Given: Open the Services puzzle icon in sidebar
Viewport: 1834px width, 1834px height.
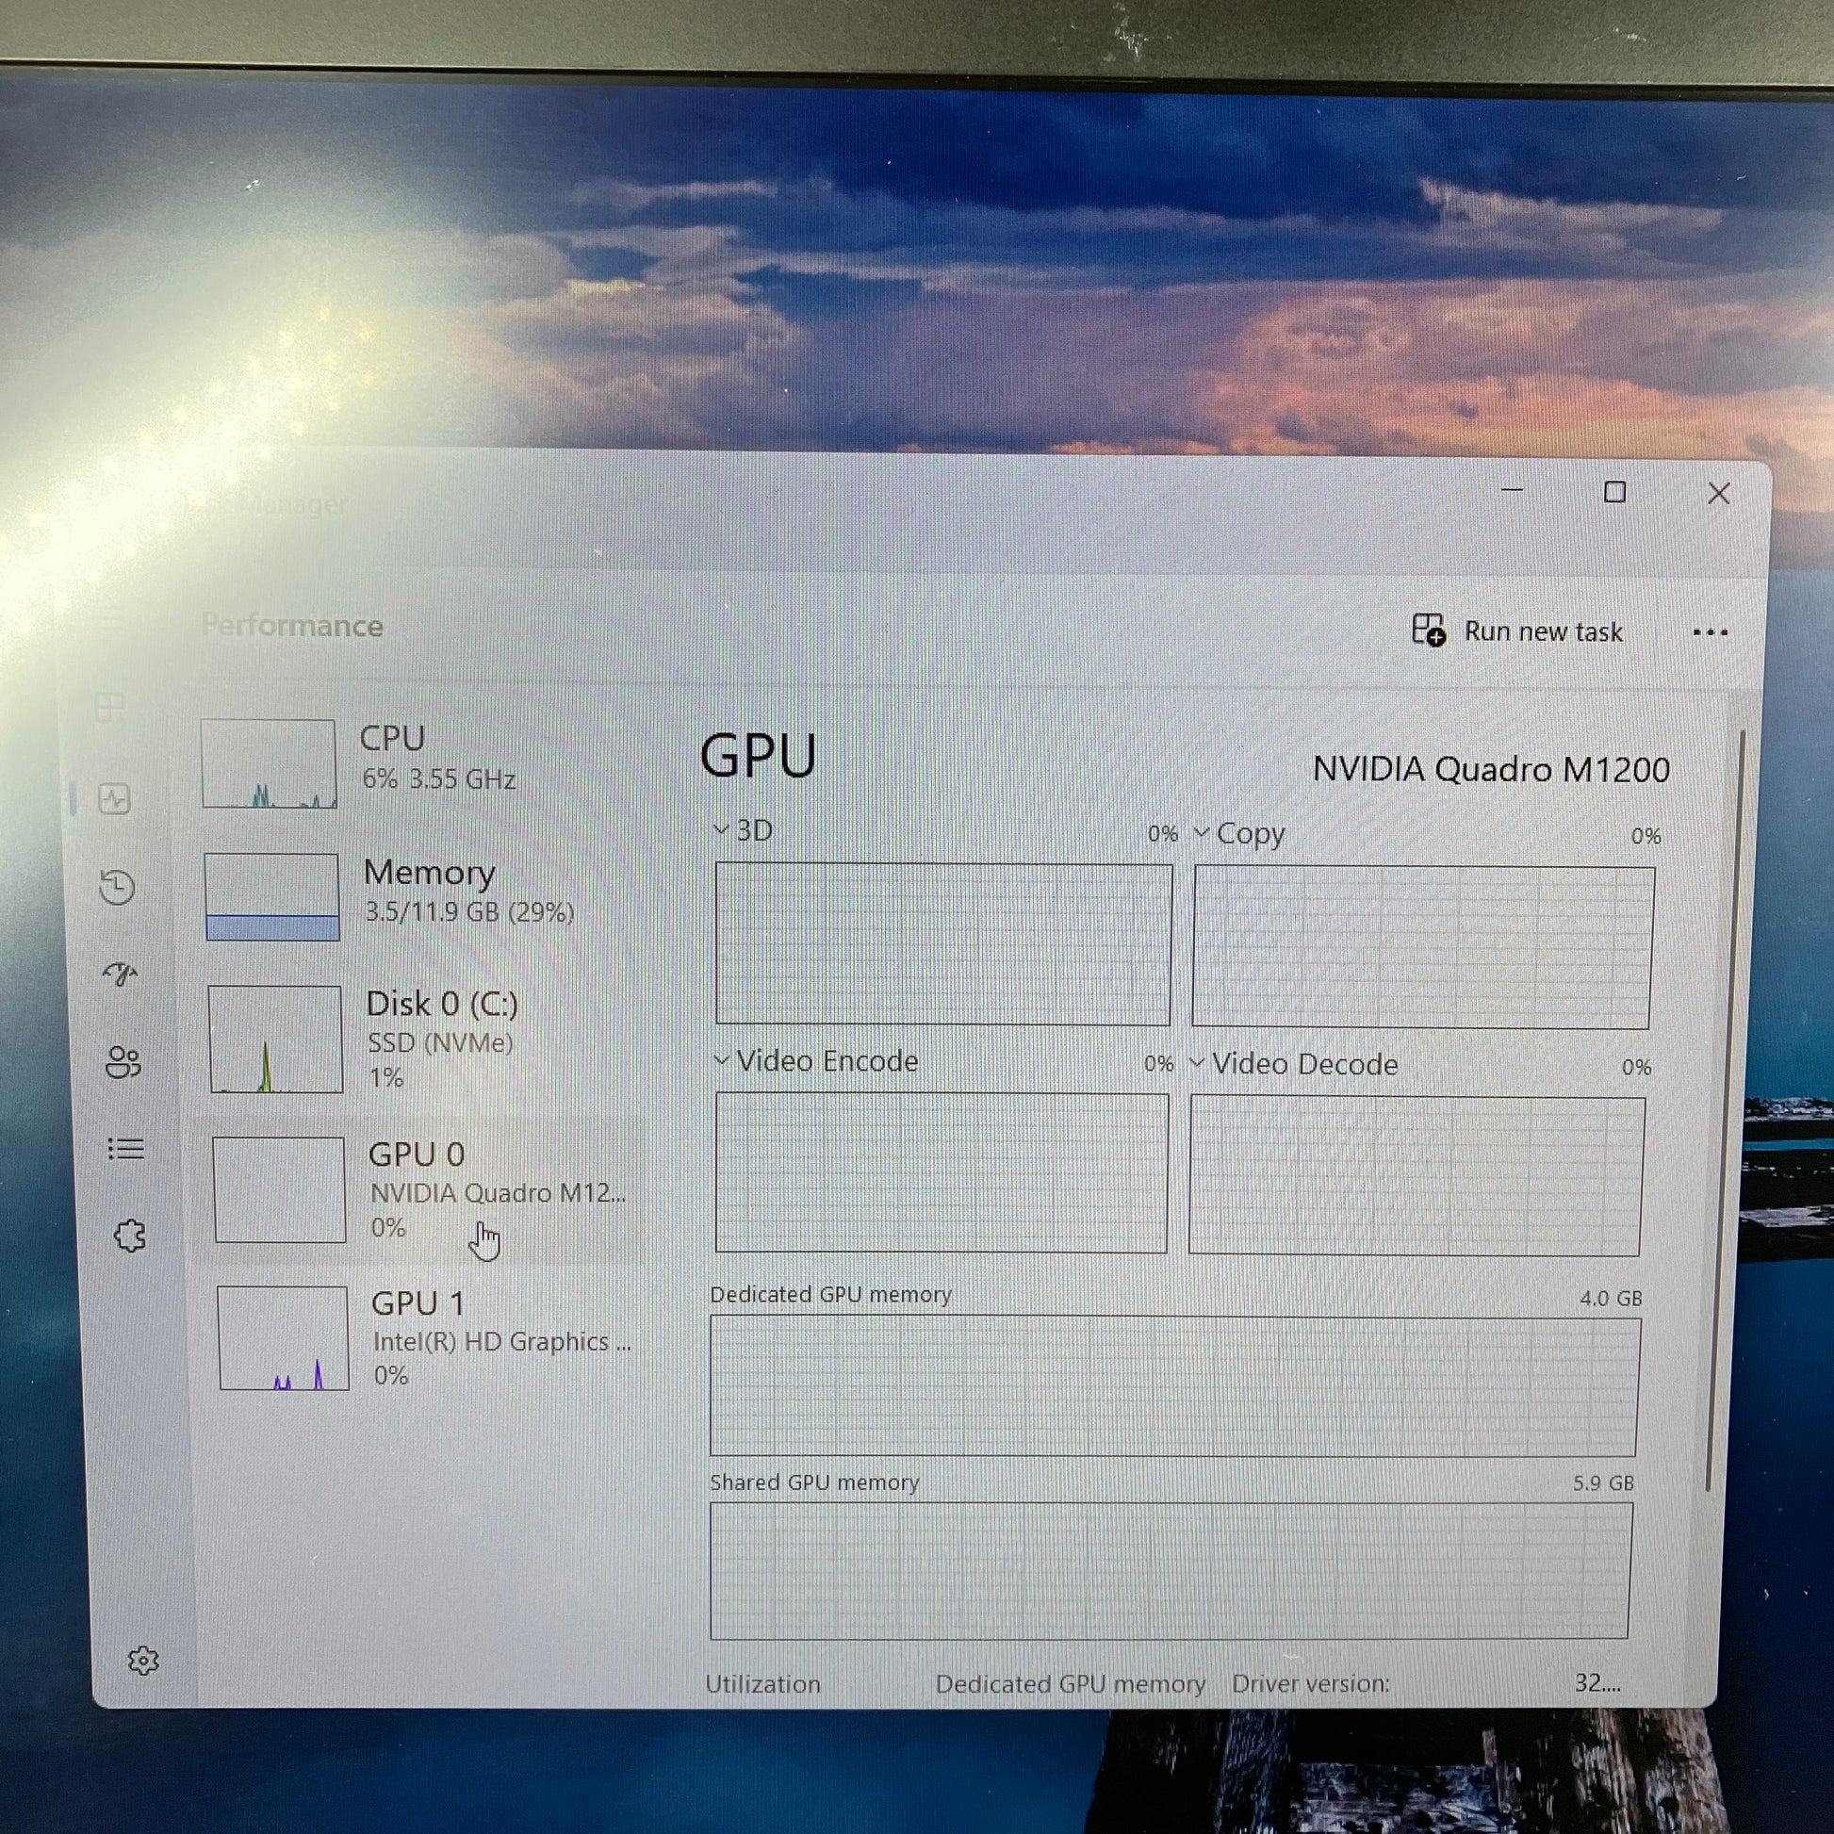Looking at the screenshot, I should coord(130,1236).
